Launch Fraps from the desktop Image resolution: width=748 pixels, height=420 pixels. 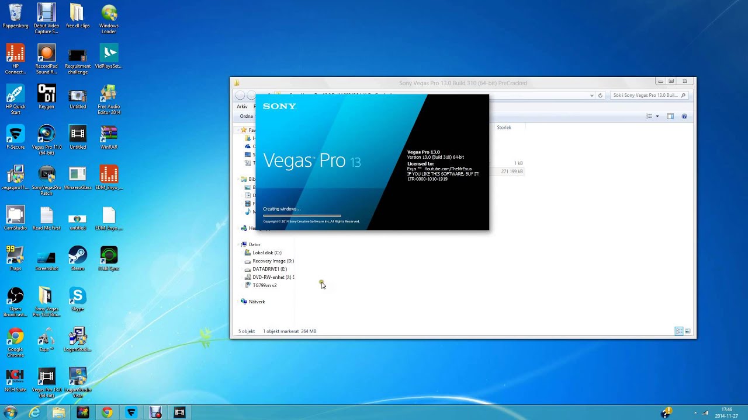pyautogui.click(x=15, y=258)
